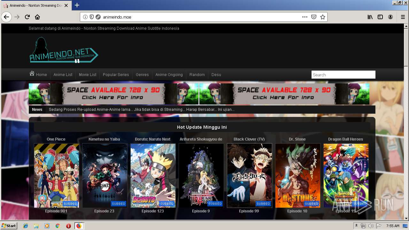Open Firefox Library icon

[370, 17]
